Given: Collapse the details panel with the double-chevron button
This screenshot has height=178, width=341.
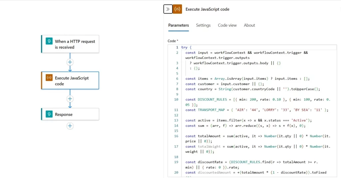Looking at the screenshot, I should click(168, 9).
